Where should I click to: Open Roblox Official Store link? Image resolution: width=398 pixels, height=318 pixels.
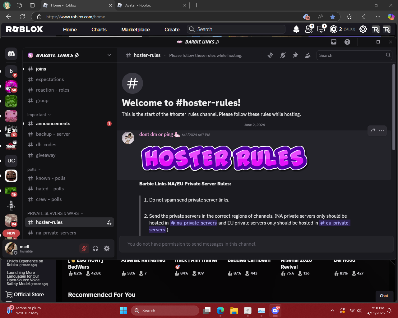(25, 295)
